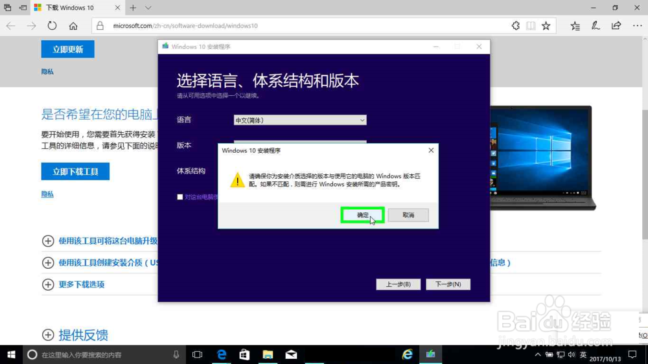The width and height of the screenshot is (648, 364).
Task: Click the 立即下载工具 button
Action: pos(75,172)
